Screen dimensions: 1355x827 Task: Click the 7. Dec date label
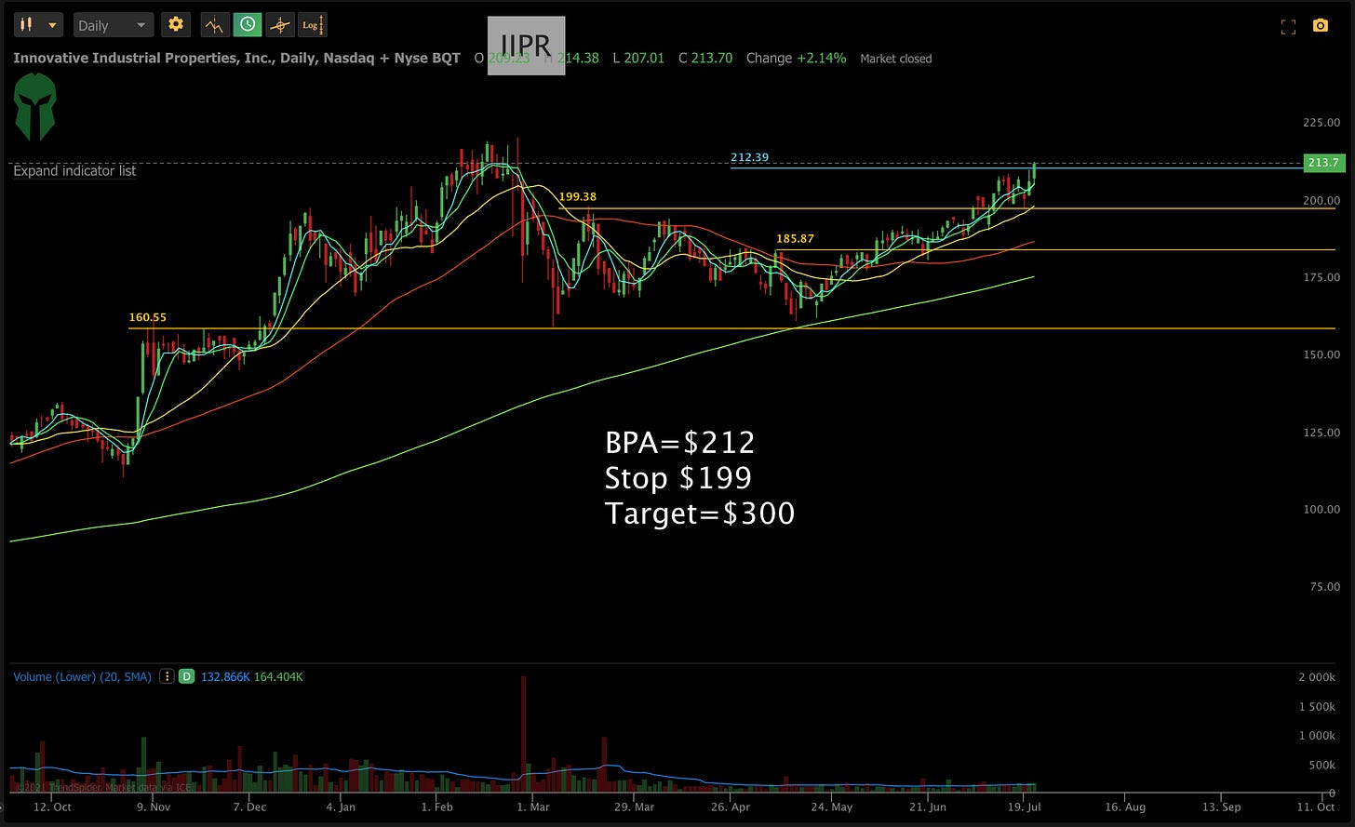pyautogui.click(x=249, y=807)
